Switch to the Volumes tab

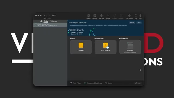54,21
